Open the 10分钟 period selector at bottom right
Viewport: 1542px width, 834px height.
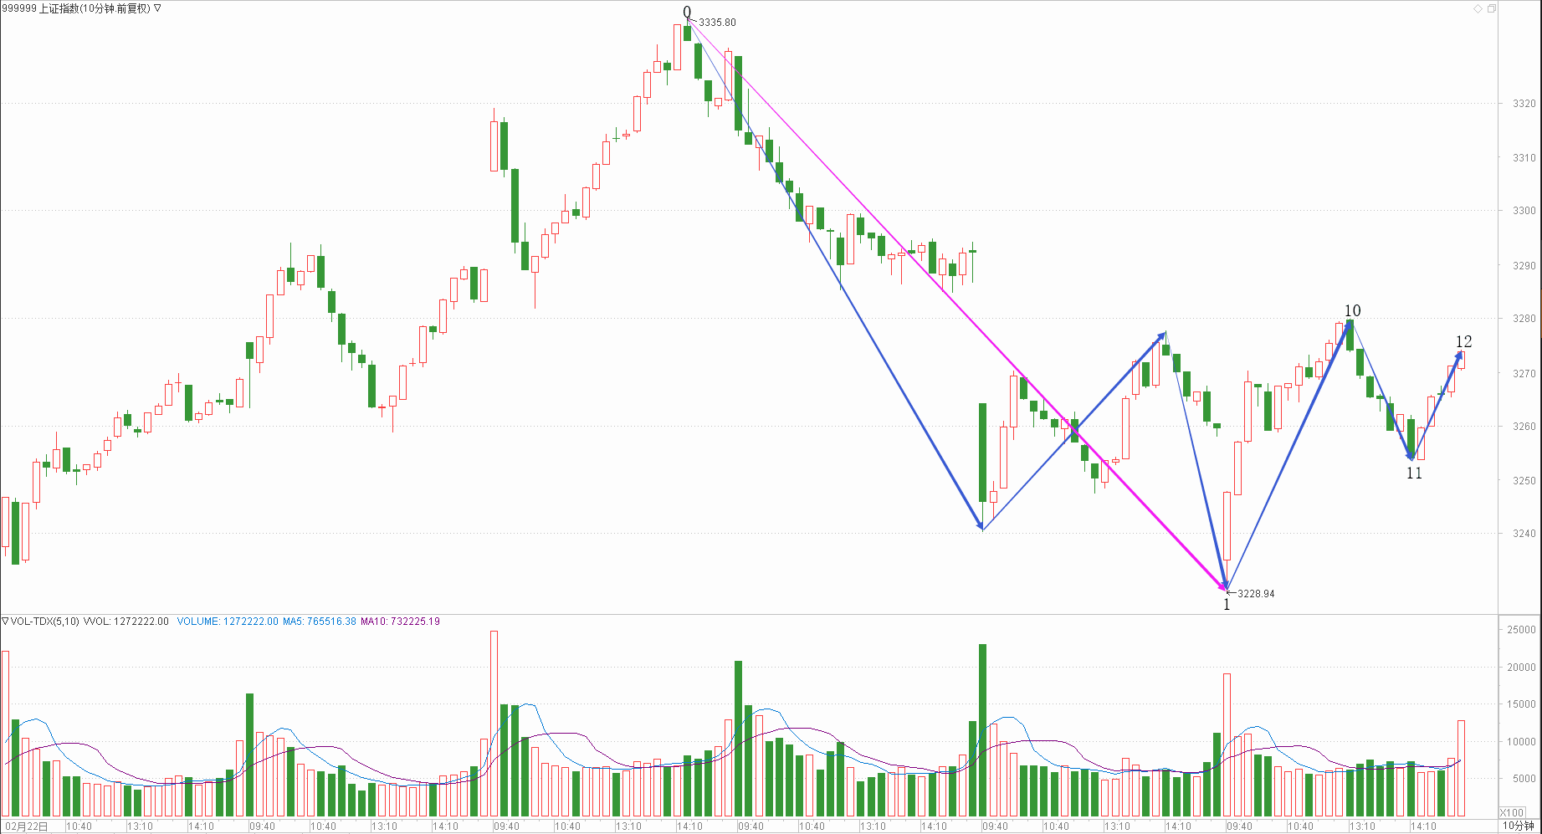click(x=1519, y=826)
